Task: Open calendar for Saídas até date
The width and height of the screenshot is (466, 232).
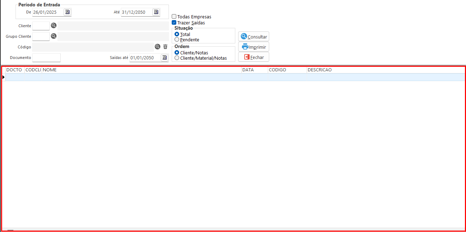Action: coord(164,58)
